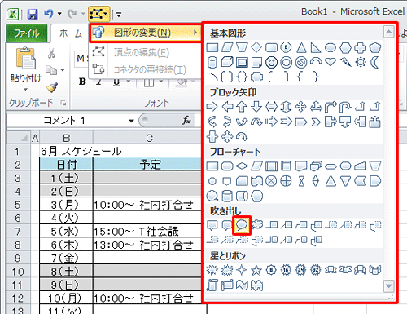Click the Cut scissors icon

(x=51, y=53)
